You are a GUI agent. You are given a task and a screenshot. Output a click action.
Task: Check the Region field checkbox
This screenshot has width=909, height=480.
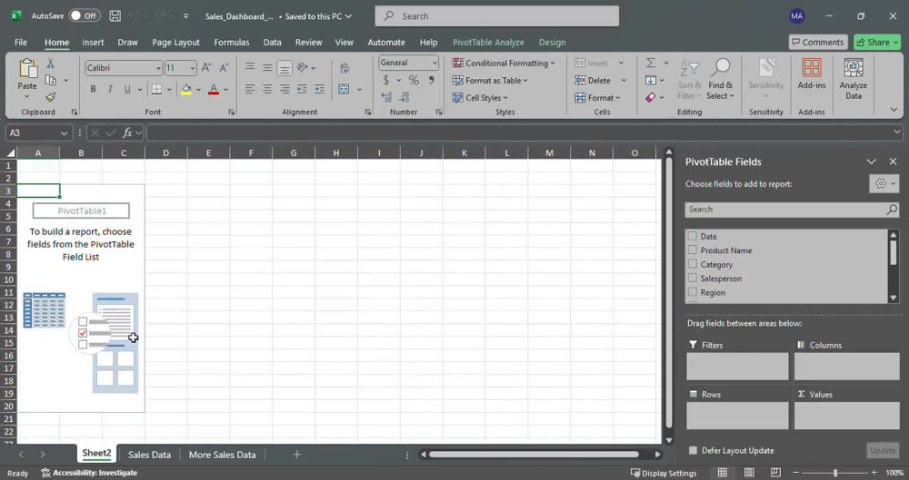click(x=692, y=292)
